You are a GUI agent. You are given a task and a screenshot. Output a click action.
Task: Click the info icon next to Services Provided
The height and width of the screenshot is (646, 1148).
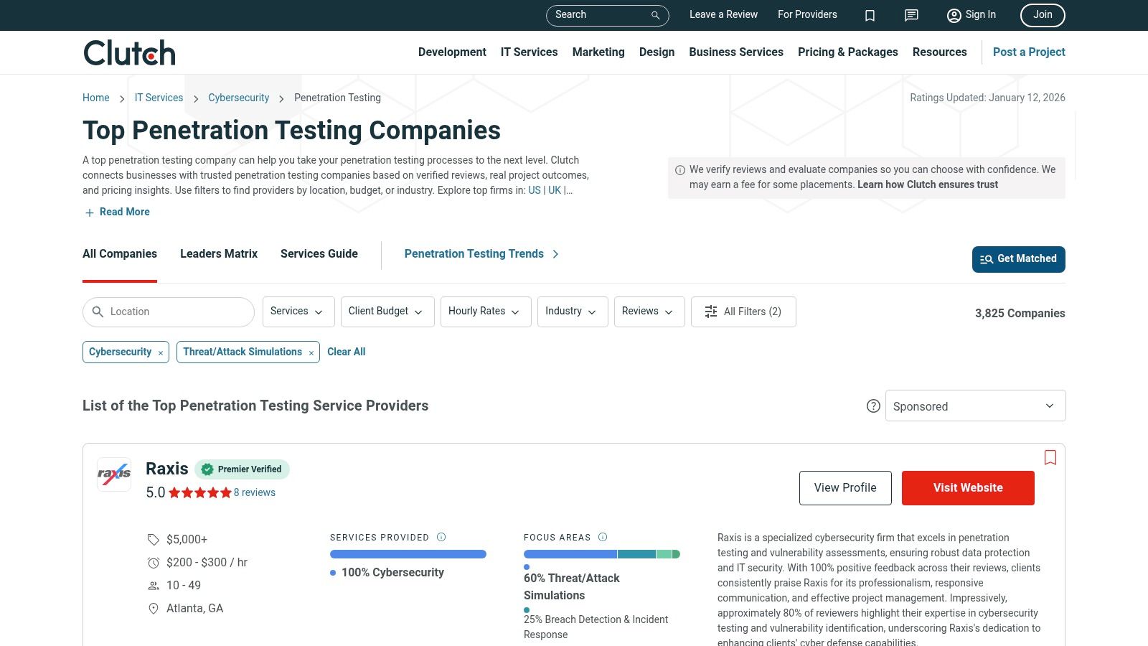(x=441, y=537)
